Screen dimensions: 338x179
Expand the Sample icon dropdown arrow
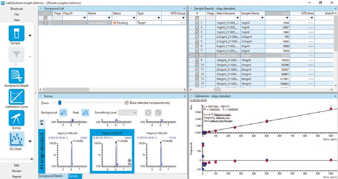[x=30, y=35]
